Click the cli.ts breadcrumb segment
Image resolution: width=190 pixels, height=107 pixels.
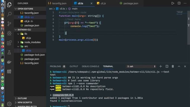[x=61, y=9]
